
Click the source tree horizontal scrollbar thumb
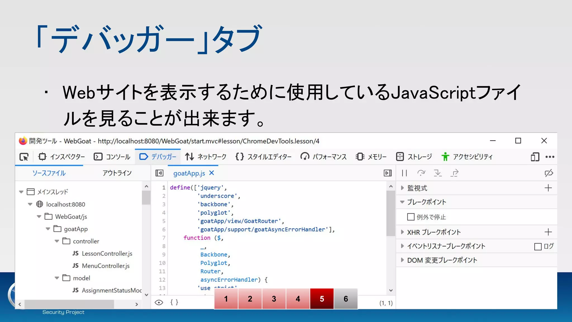[x=70, y=304]
